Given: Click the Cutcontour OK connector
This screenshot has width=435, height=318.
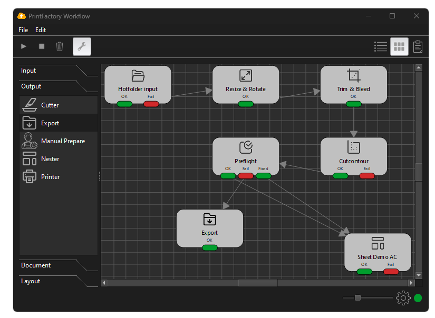Looking at the screenshot, I should (341, 176).
